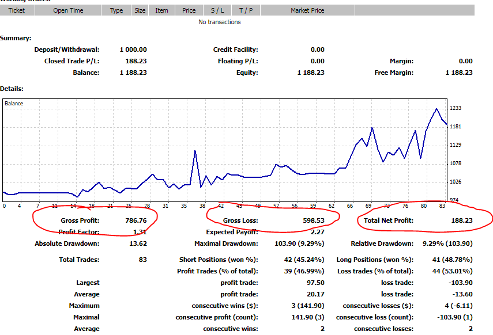This screenshot has height=335, width=493.
Task: Click the Gross Loss value 598.53
Action: click(x=314, y=220)
